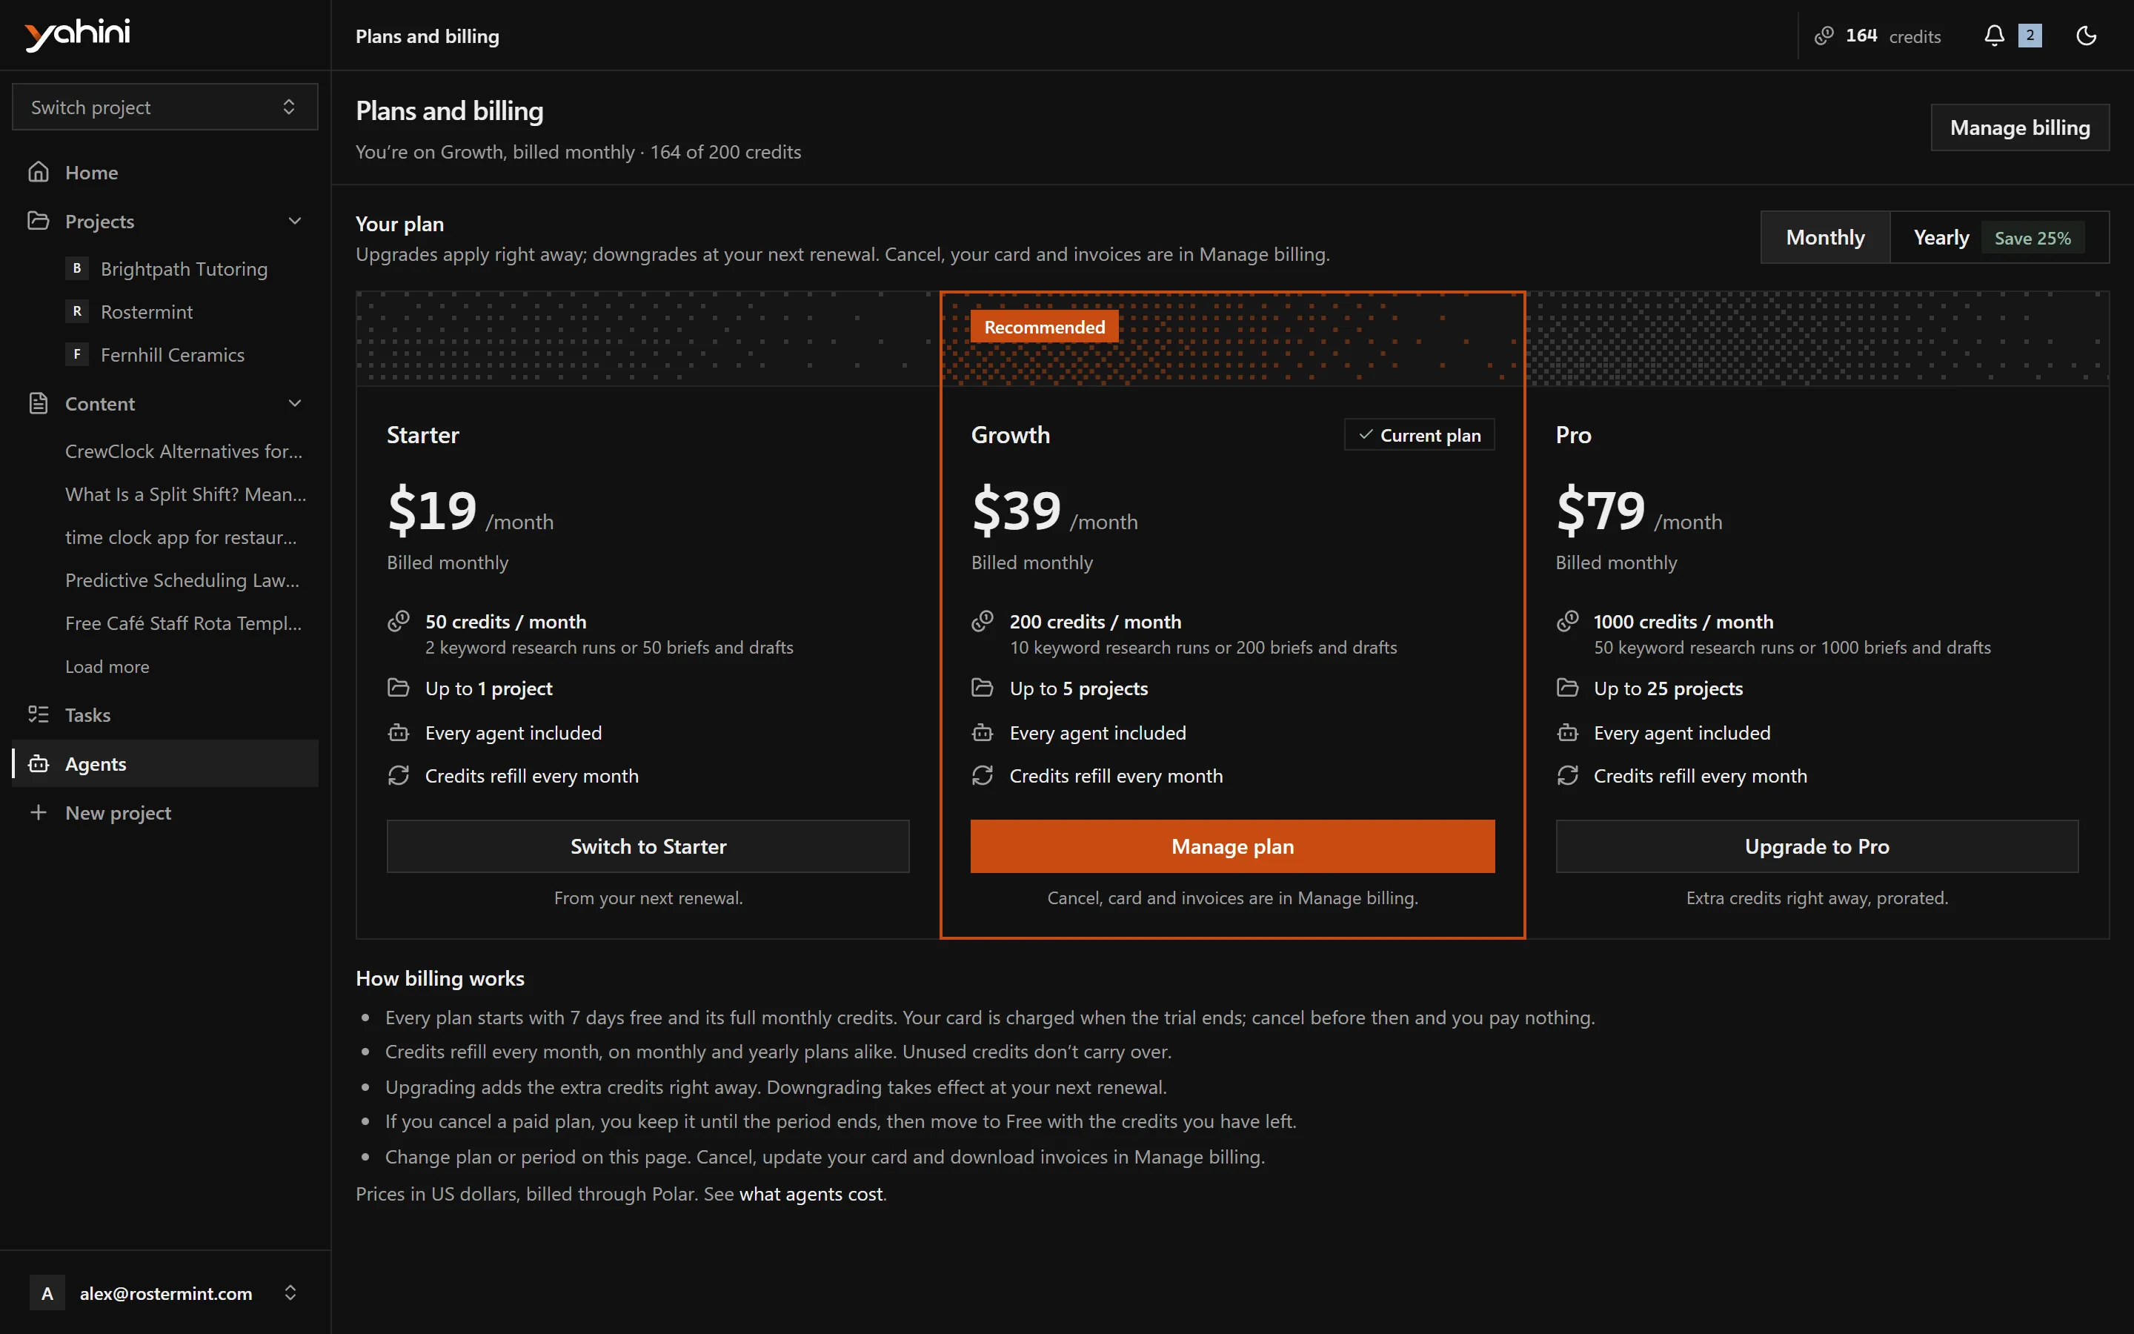
Task: Open What Is a Split Shift article
Action: pyautogui.click(x=185, y=494)
